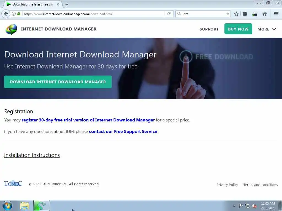Open the Installation Instructions link
The width and height of the screenshot is (282, 211).
point(32,155)
